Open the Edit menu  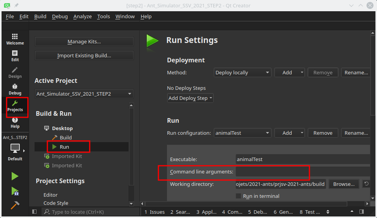[x=24, y=17]
